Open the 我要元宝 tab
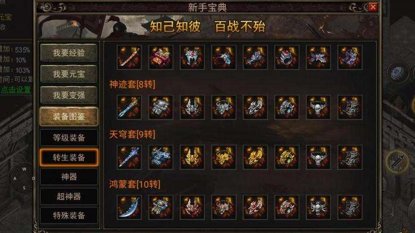The width and height of the screenshot is (415, 233). (69, 74)
